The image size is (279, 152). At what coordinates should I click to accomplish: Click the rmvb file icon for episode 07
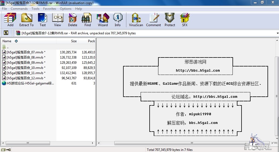tap(4, 52)
